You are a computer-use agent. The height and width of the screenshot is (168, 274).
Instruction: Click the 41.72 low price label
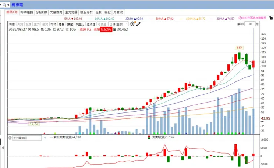[34, 124]
